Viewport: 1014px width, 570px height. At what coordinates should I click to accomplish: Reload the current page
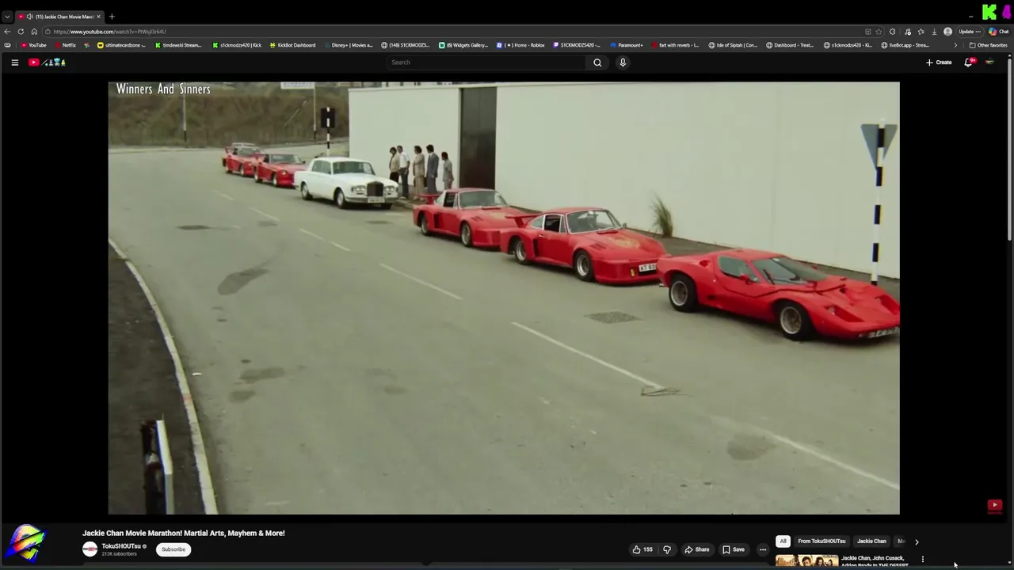(x=21, y=32)
